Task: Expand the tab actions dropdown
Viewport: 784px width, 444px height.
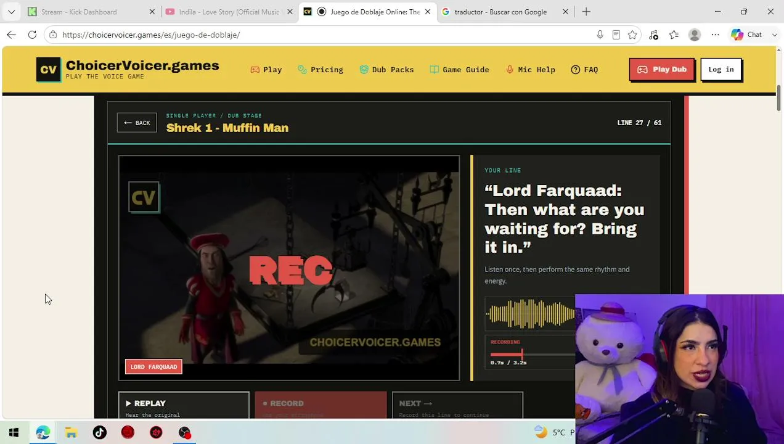Action: [x=11, y=12]
